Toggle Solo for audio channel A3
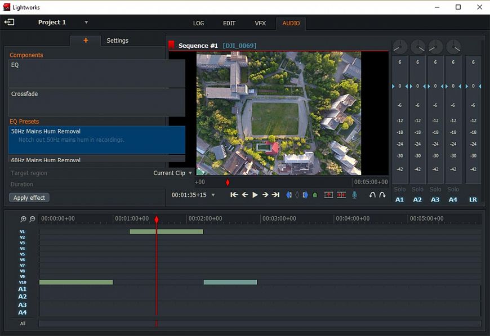The image size is (490, 336). [x=435, y=189]
